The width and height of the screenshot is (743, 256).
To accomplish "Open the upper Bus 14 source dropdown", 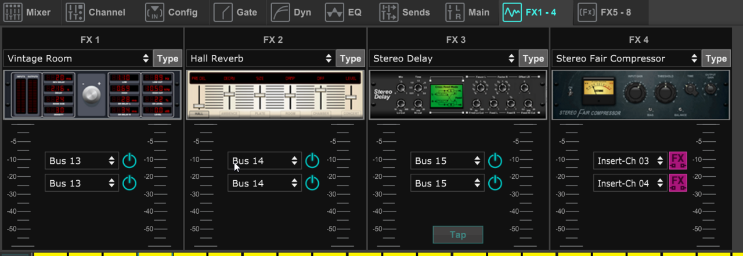I will [x=265, y=160].
